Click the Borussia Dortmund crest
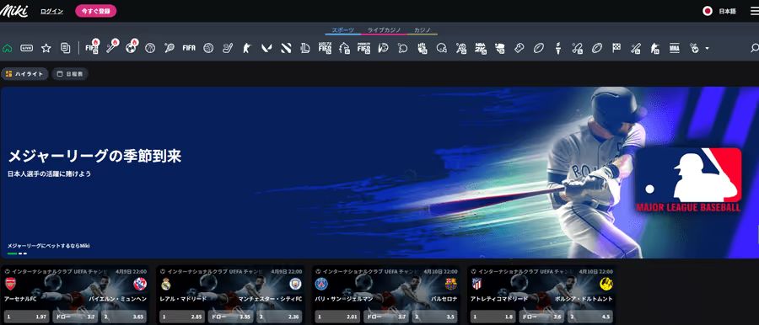 (x=606, y=284)
